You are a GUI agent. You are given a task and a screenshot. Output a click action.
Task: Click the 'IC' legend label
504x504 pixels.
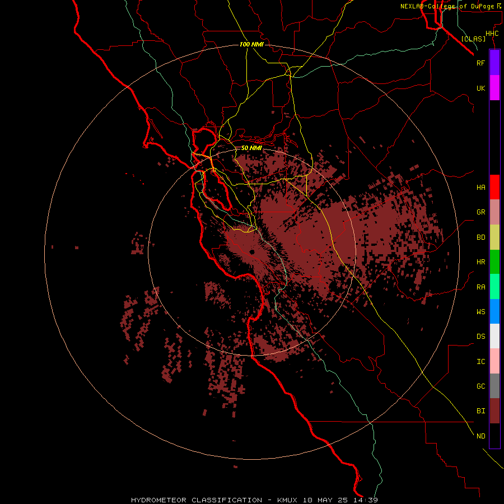tap(480, 362)
